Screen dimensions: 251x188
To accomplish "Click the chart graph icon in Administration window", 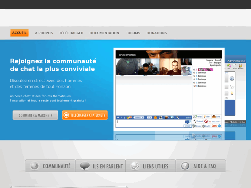I will click(x=232, y=87).
